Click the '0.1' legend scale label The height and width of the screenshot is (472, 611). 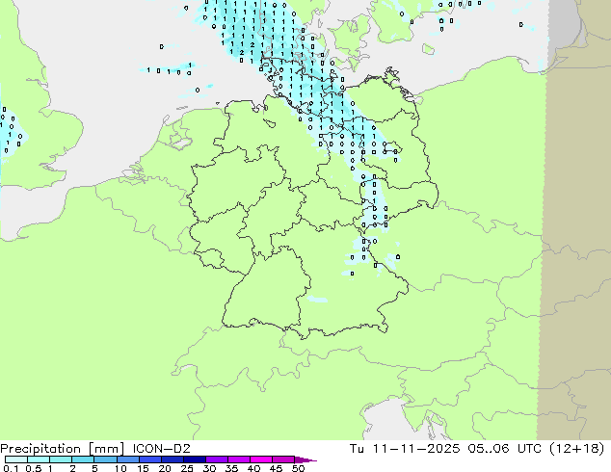9,468
